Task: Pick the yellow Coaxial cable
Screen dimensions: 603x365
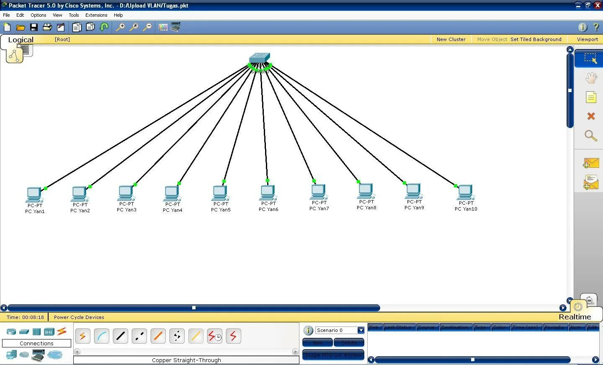Action: (x=196, y=336)
